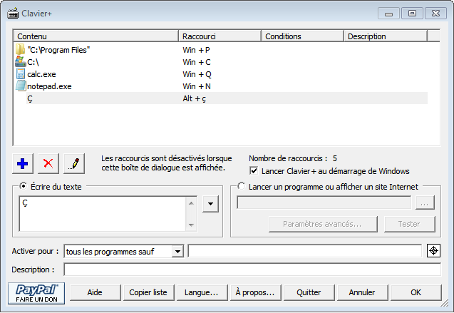Image resolution: width=454 pixels, height=313 pixels.
Task: Click into the Description input field
Action: click(252, 270)
